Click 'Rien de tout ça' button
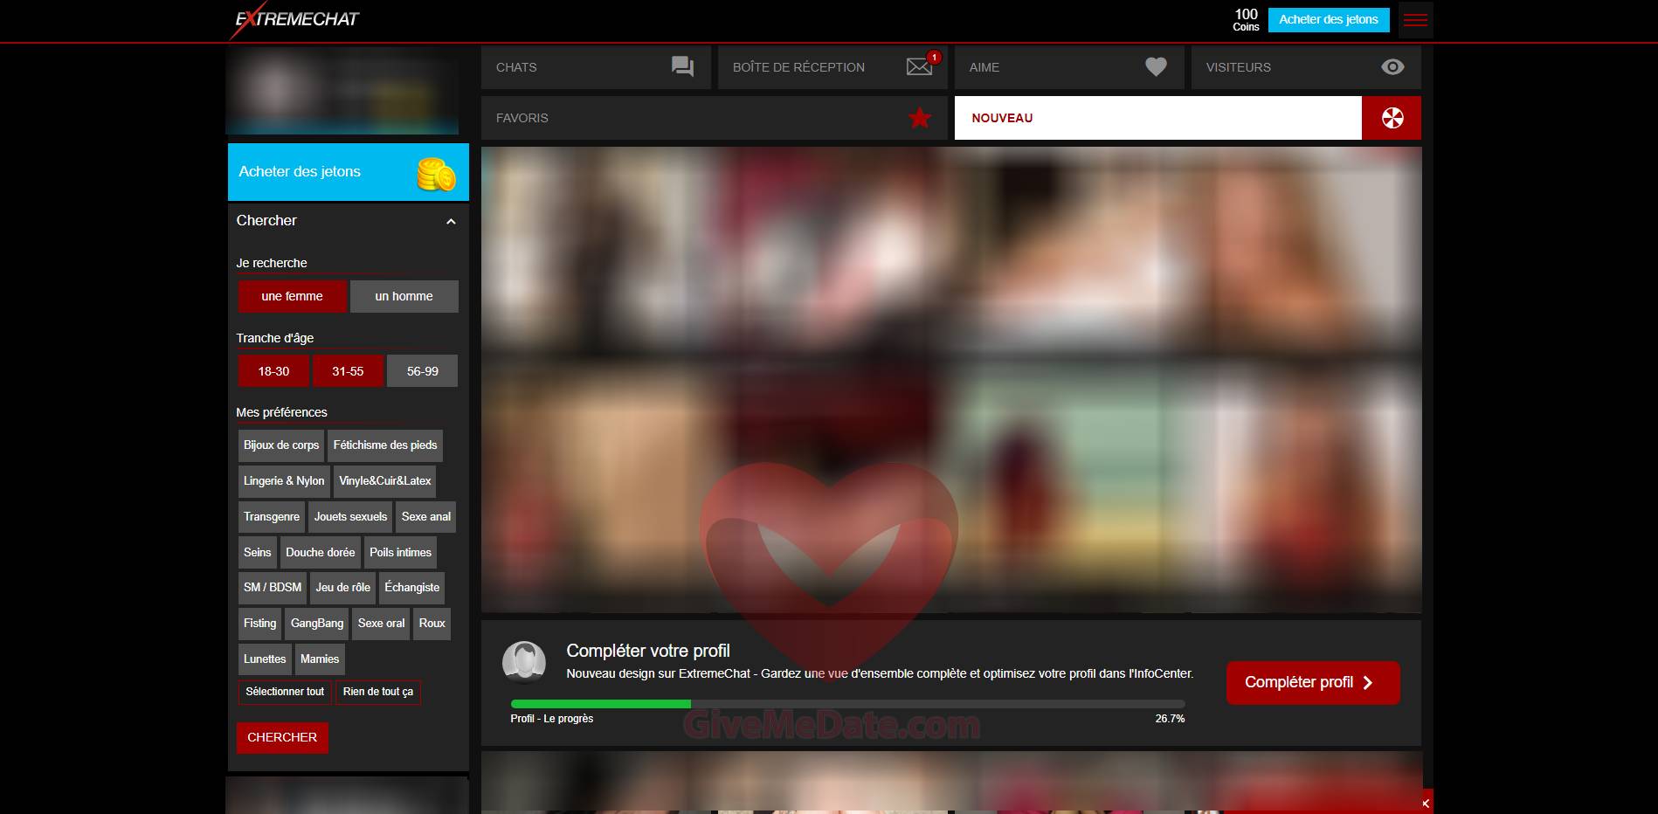 (x=378, y=692)
